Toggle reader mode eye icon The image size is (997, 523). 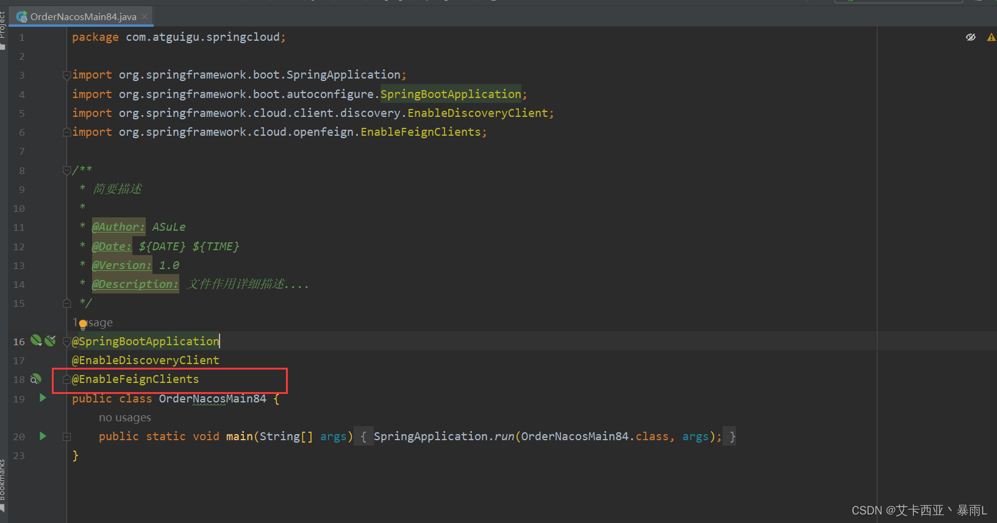tap(971, 37)
